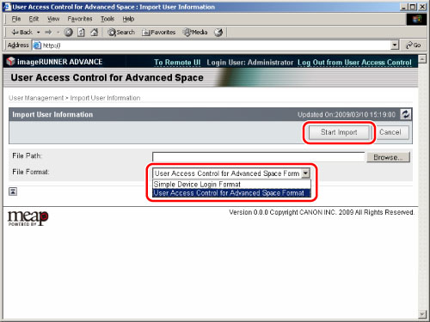Viewport: 430px width, 322px height.
Task: Open the Search toolbar button
Action: pyautogui.click(x=121, y=33)
